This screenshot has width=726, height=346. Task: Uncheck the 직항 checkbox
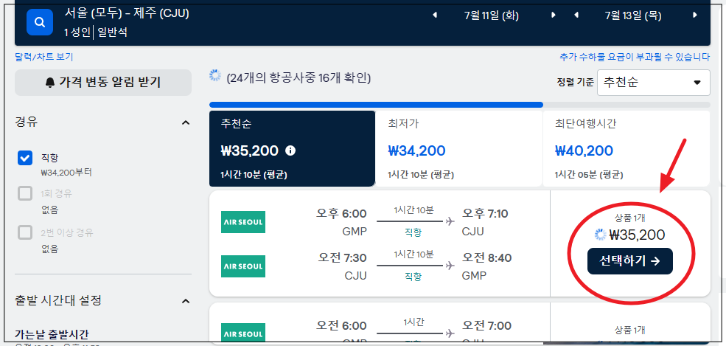[x=25, y=158]
